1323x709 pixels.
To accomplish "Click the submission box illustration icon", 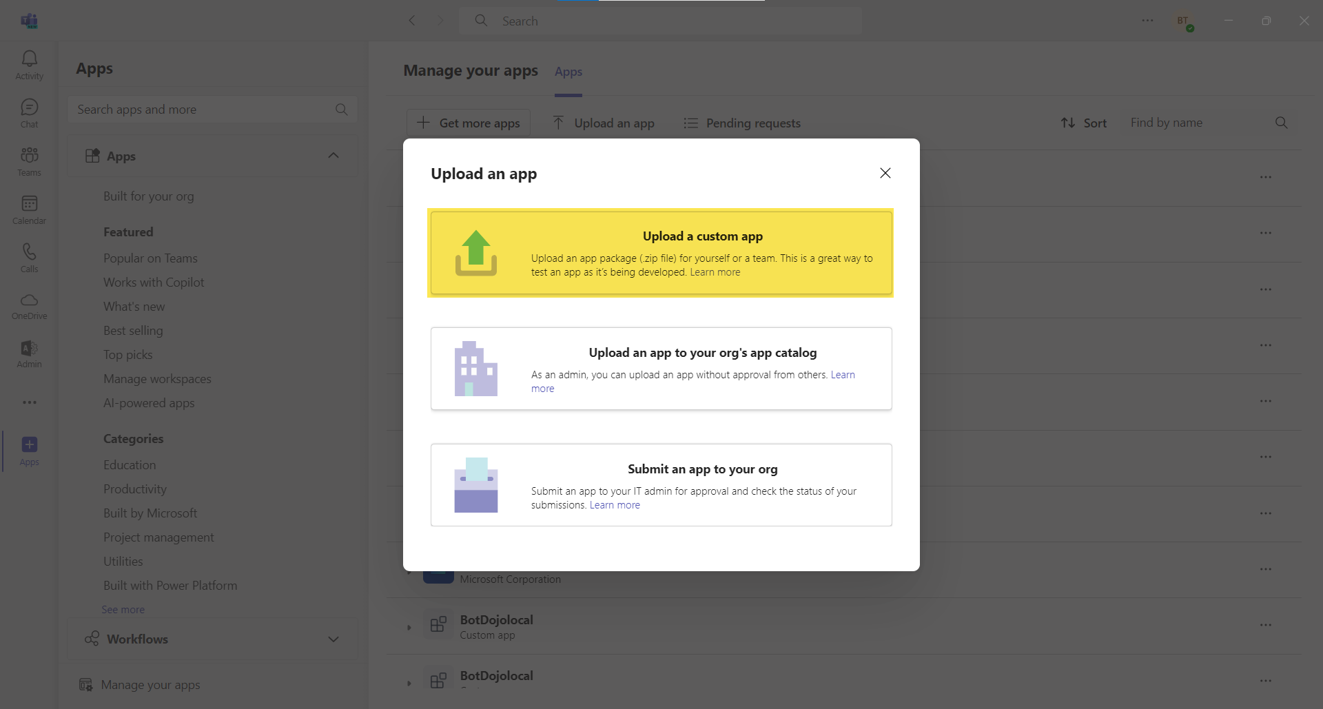I will point(476,485).
